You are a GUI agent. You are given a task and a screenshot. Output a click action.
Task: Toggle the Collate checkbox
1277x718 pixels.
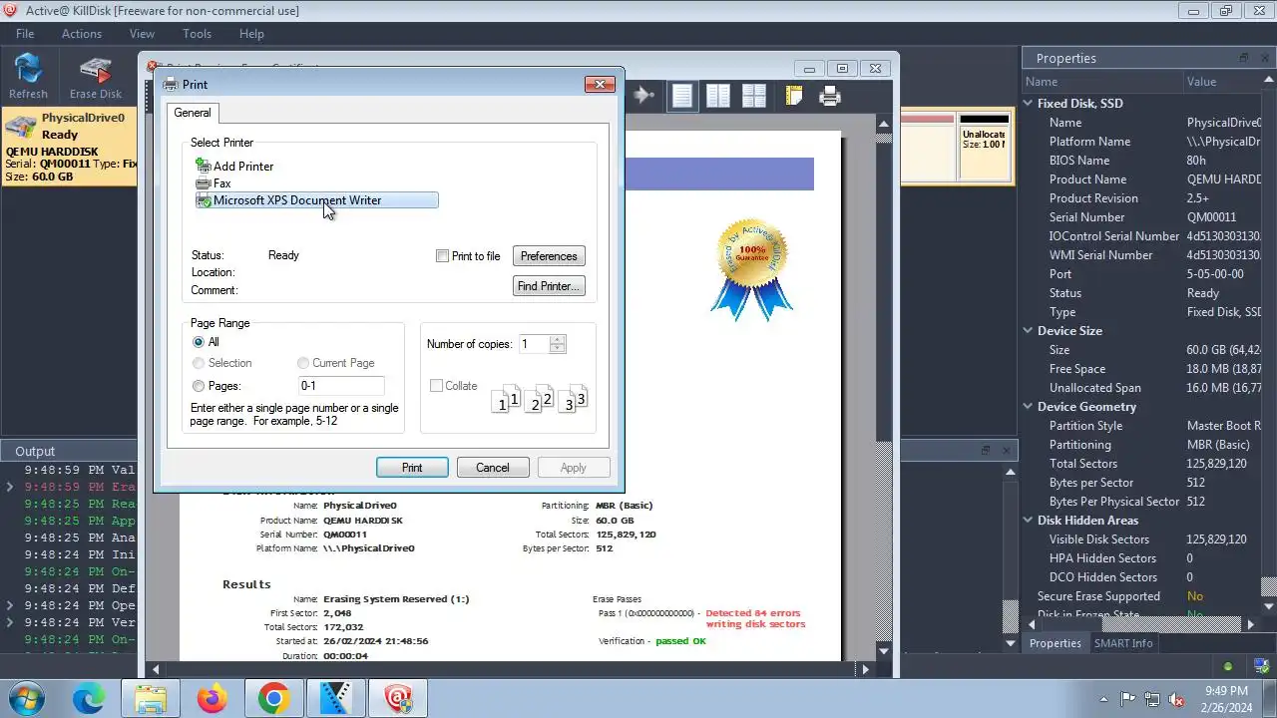436,386
